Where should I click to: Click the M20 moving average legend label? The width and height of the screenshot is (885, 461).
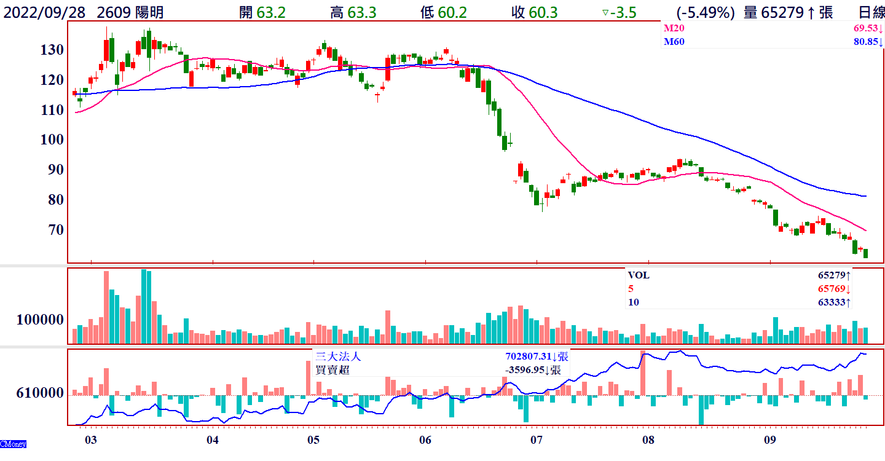pyautogui.click(x=674, y=28)
